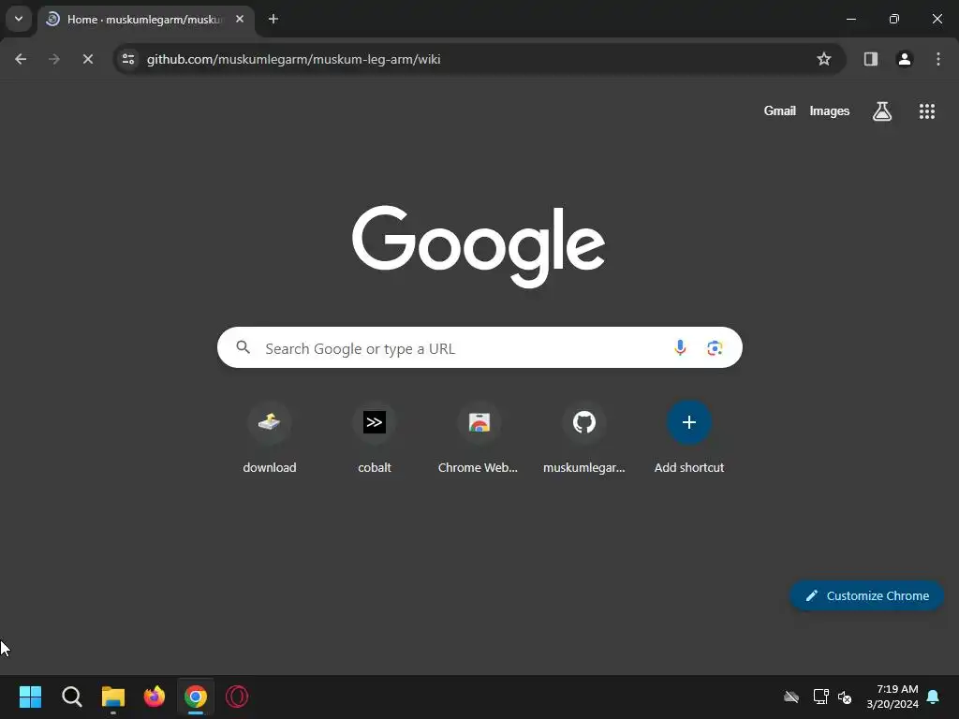Click the github.com URL in address bar
Screen dimensions: 959x719
(x=293, y=59)
